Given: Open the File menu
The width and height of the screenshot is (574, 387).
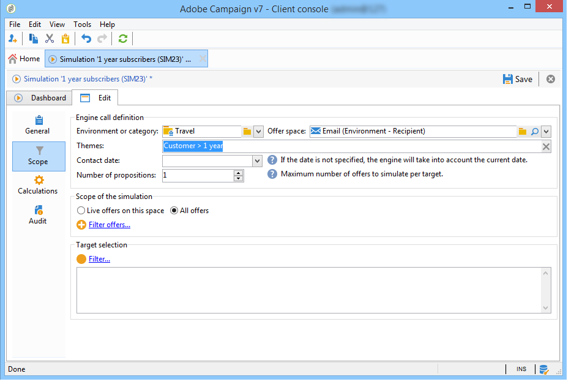Looking at the screenshot, I should pyautogui.click(x=15, y=24).
